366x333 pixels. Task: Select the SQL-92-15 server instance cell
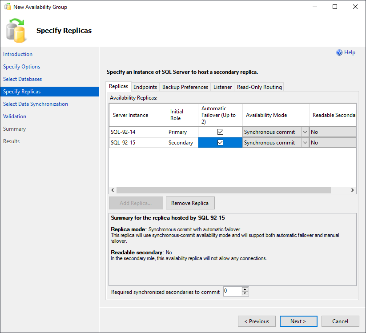[137, 143]
